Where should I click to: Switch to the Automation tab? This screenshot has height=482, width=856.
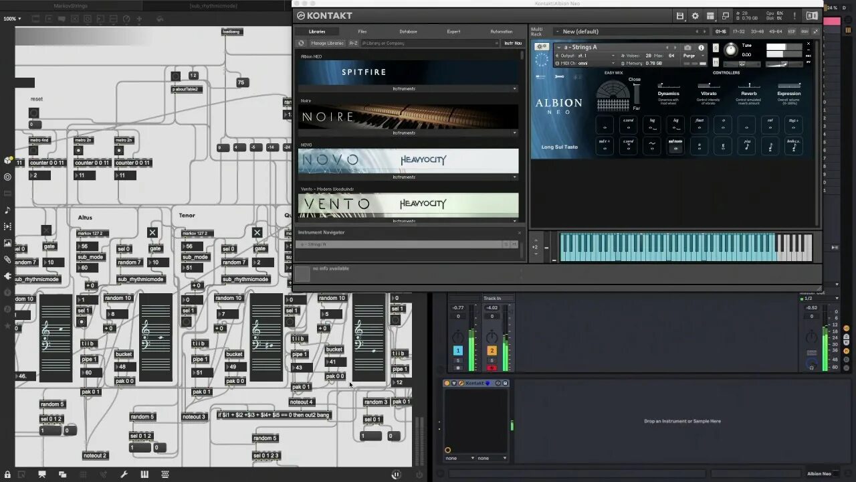click(501, 31)
